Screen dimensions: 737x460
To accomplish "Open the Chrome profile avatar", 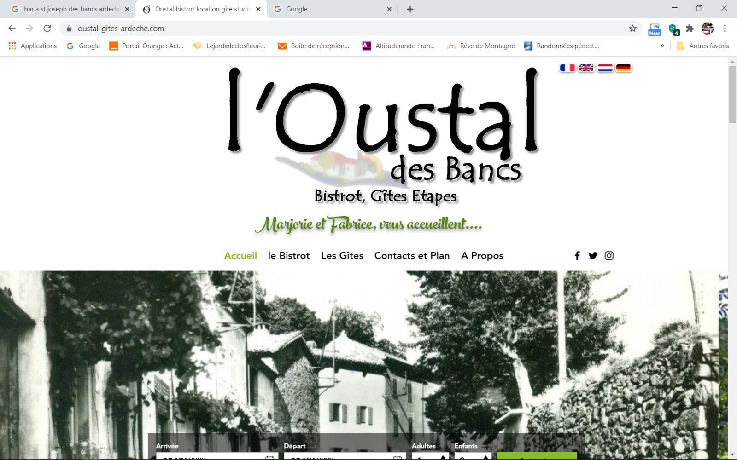I will point(708,29).
